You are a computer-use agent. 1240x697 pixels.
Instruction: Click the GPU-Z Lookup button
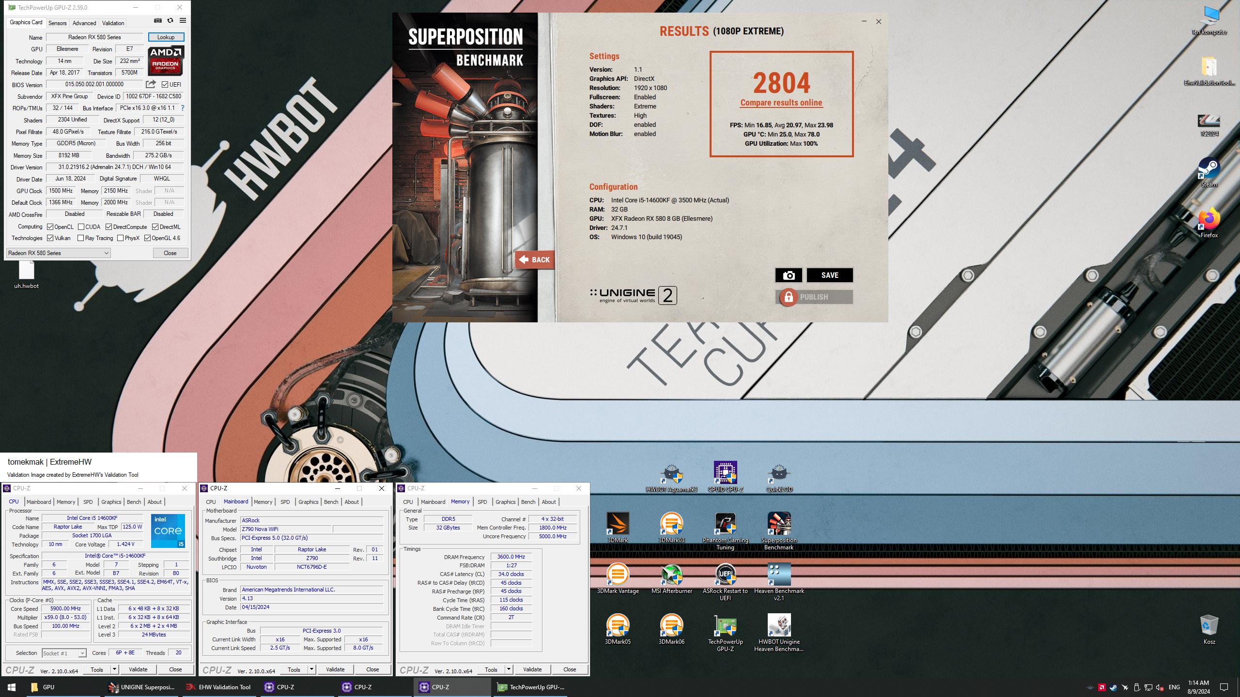[166, 37]
